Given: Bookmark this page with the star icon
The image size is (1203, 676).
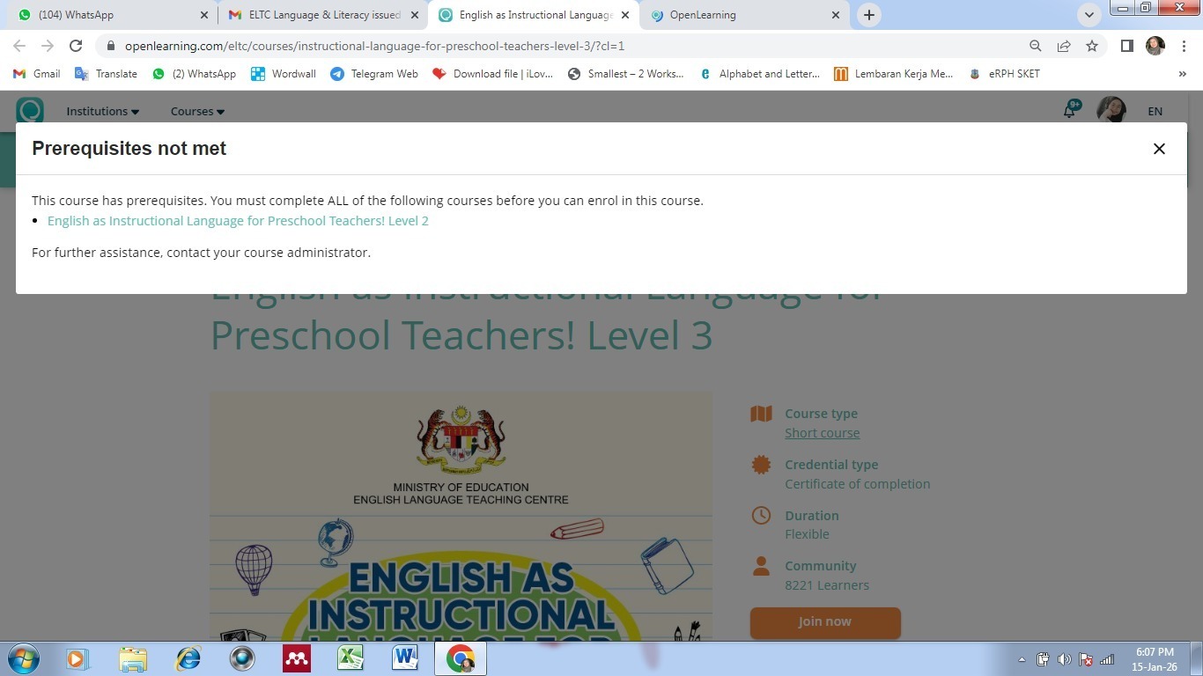Looking at the screenshot, I should coord(1092,46).
